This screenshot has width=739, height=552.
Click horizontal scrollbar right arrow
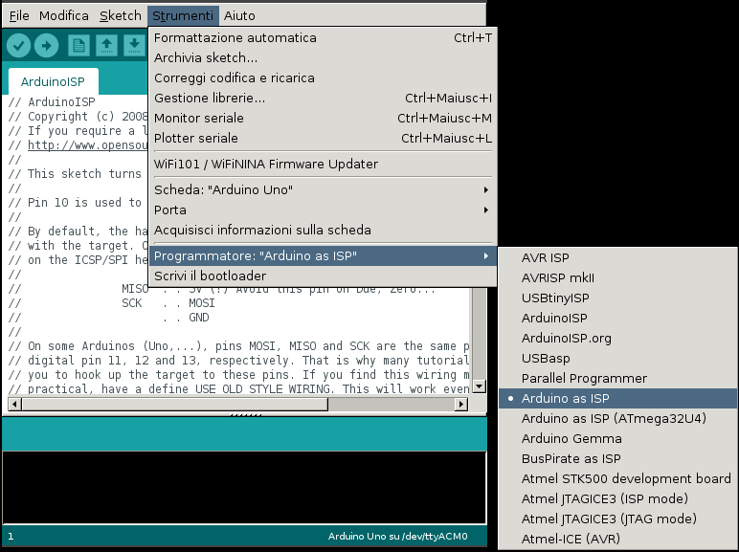point(461,404)
